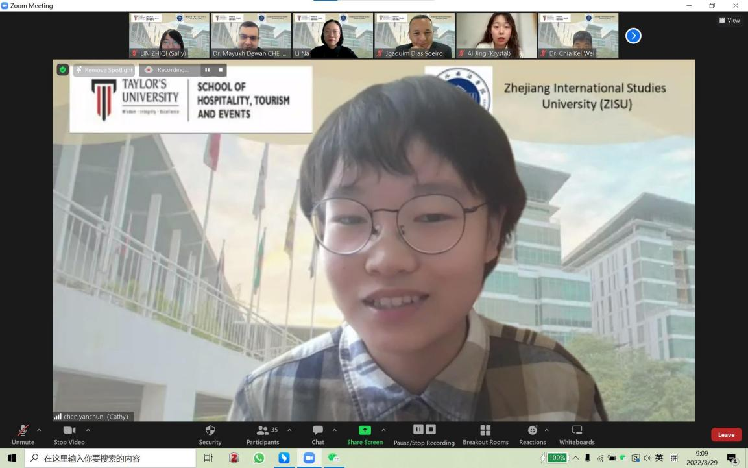Viewport: 748px width, 468px height.
Task: Open the Security shield icon
Action: (x=210, y=430)
